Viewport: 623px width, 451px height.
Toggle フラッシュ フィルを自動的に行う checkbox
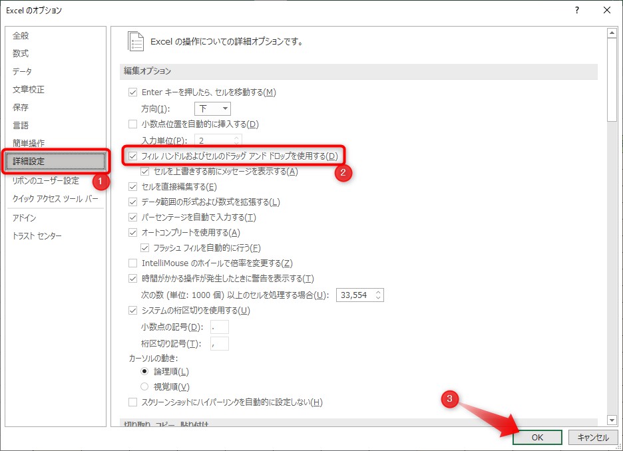point(144,248)
